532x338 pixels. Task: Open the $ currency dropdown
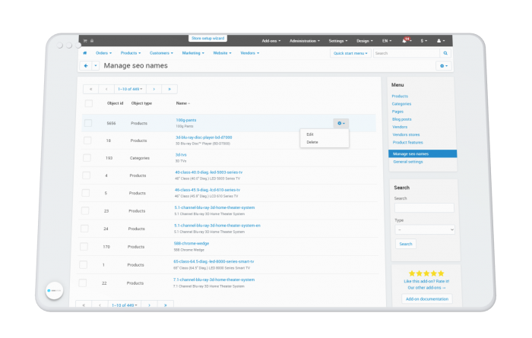pos(424,41)
